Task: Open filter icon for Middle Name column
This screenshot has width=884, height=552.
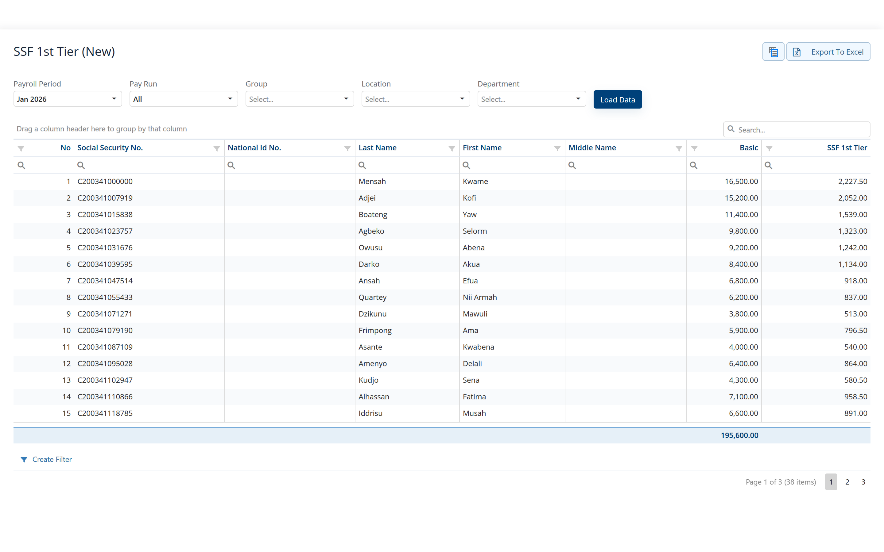Action: 679,148
